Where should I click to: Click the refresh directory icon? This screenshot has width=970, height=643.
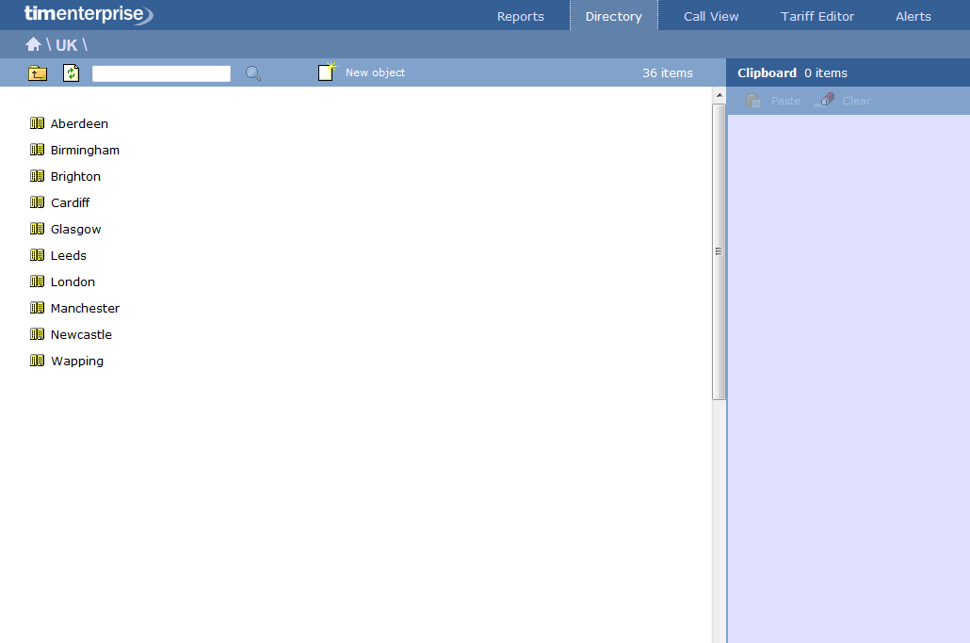72,73
